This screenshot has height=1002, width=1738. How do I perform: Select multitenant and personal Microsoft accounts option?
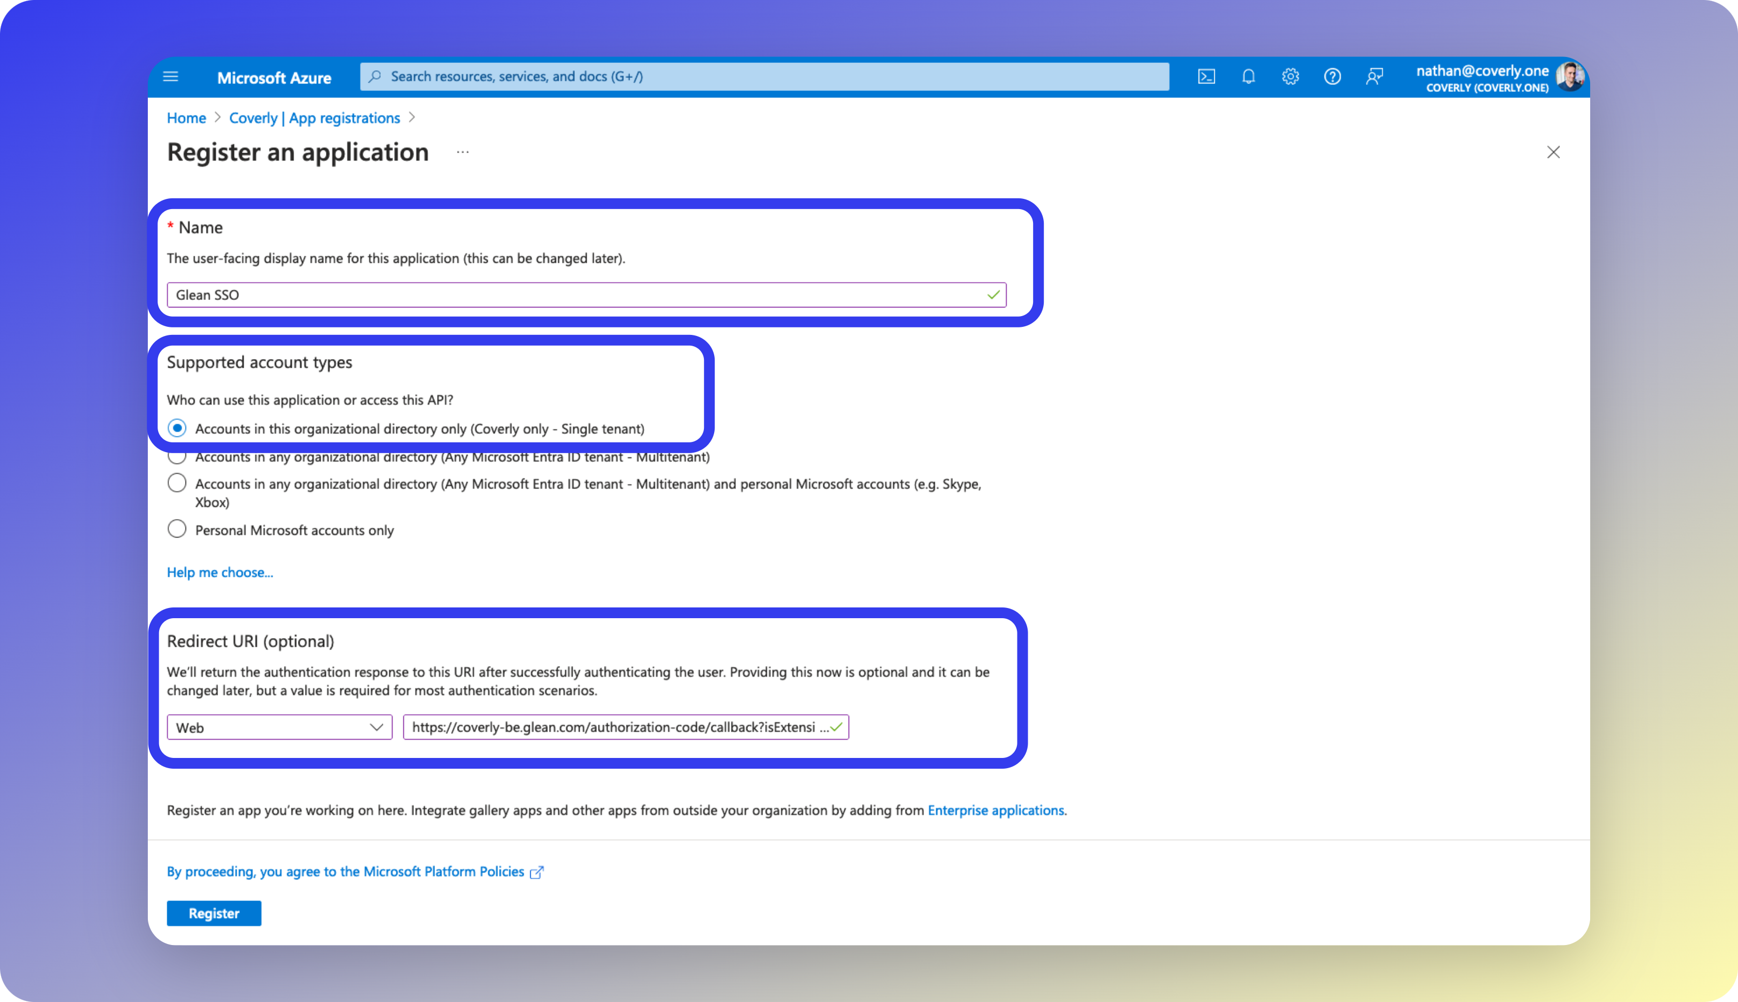point(177,483)
